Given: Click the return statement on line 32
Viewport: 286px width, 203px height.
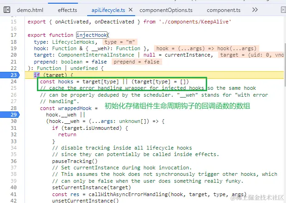Looking at the screenshot, I should click(67, 134).
